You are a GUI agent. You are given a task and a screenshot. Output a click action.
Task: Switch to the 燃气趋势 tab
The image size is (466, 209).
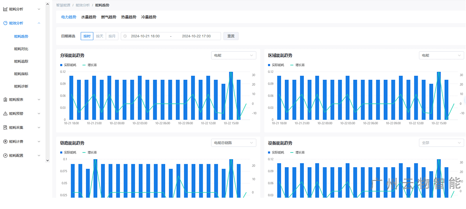pyautogui.click(x=109, y=17)
